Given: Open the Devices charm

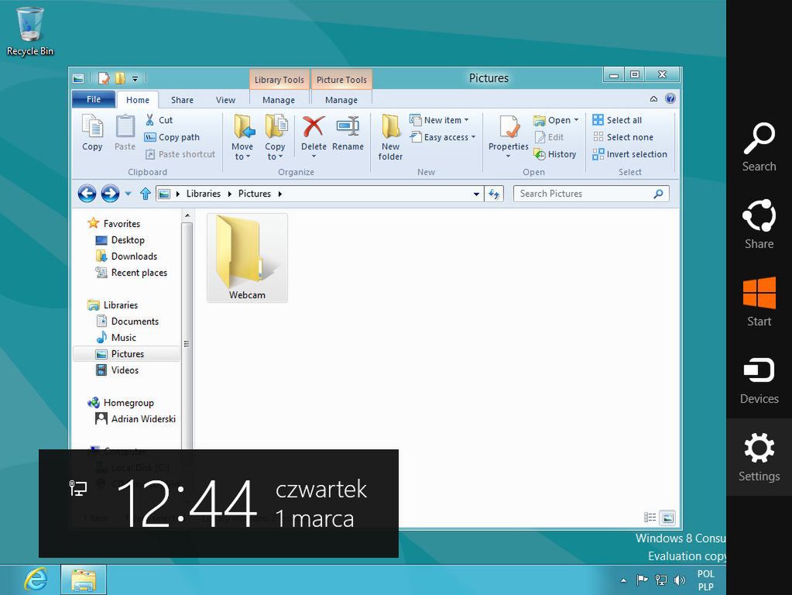Looking at the screenshot, I should point(759,380).
